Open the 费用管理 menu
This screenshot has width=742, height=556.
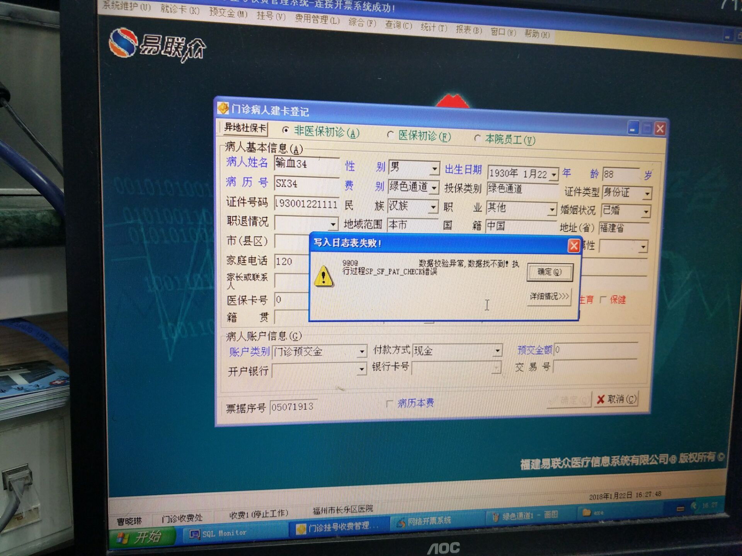[x=317, y=19]
